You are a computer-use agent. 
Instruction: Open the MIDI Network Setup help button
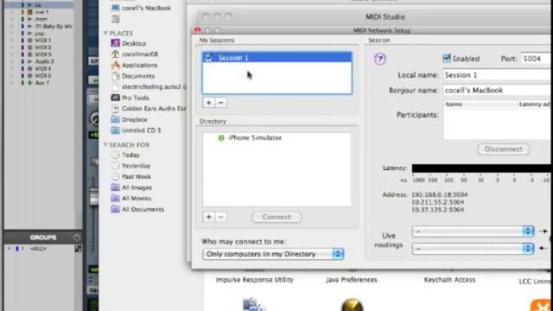click(x=380, y=59)
